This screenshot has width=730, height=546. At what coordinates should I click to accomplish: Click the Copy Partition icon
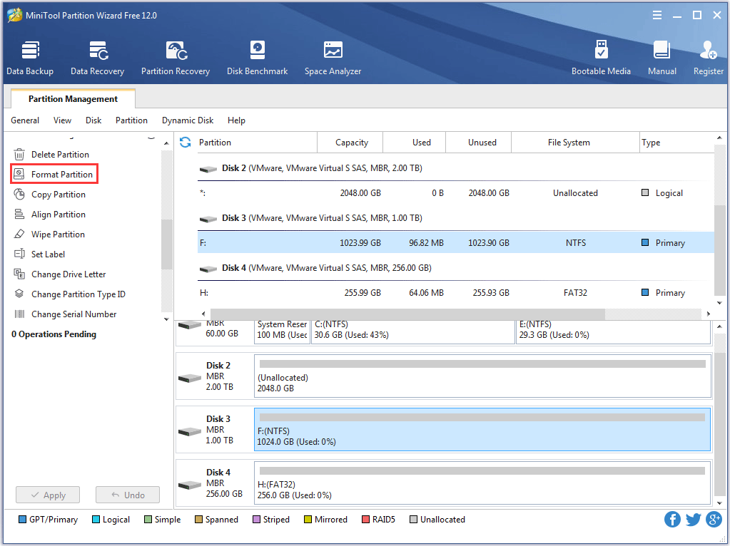[x=19, y=194]
